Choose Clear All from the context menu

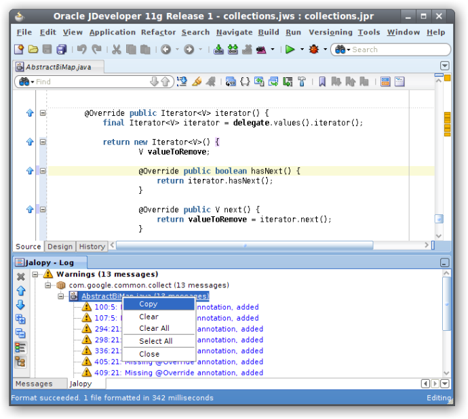[x=159, y=328]
